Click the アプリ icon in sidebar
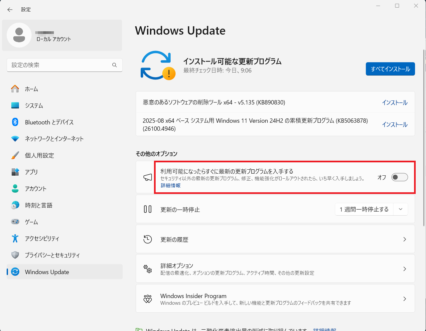 pyautogui.click(x=15, y=172)
